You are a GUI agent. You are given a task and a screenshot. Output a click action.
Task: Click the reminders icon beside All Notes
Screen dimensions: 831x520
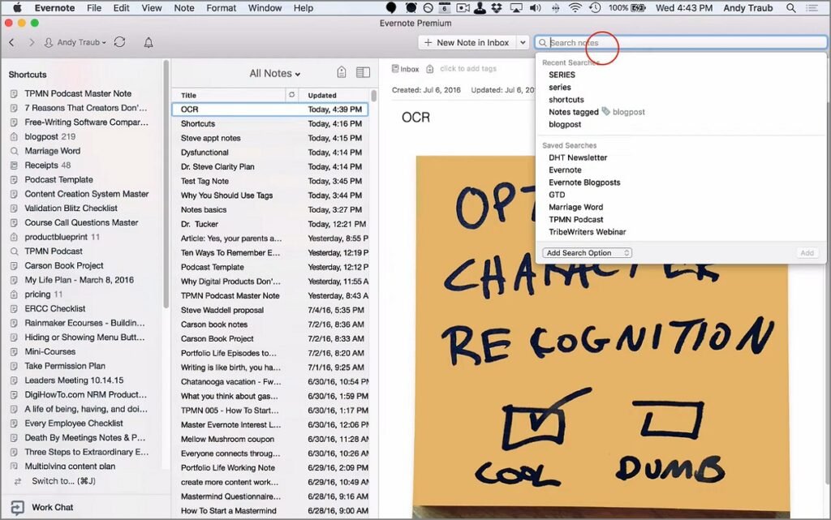tap(342, 72)
